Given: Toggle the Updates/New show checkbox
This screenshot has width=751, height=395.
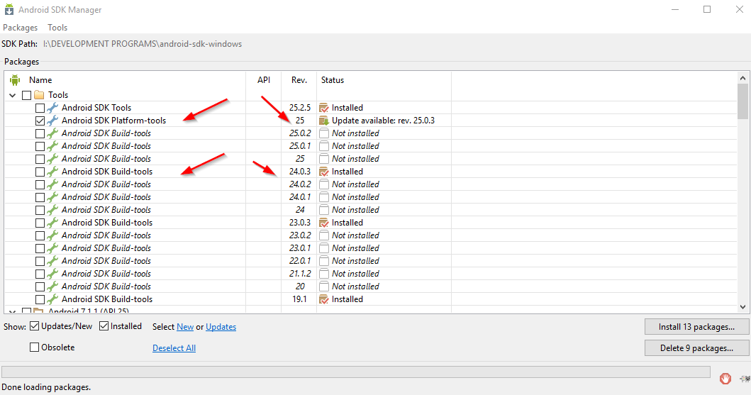Looking at the screenshot, I should coord(35,326).
